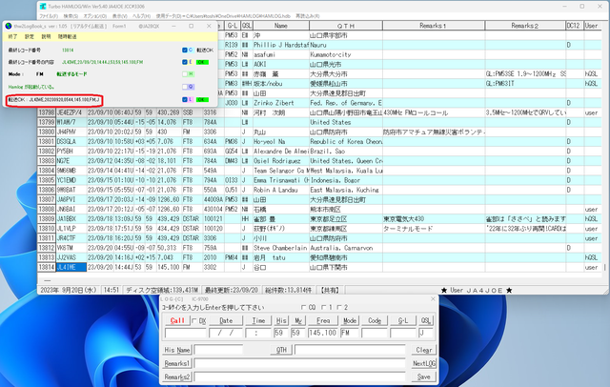Click the NextLOG button
The height and width of the screenshot is (387, 610).
(423, 363)
